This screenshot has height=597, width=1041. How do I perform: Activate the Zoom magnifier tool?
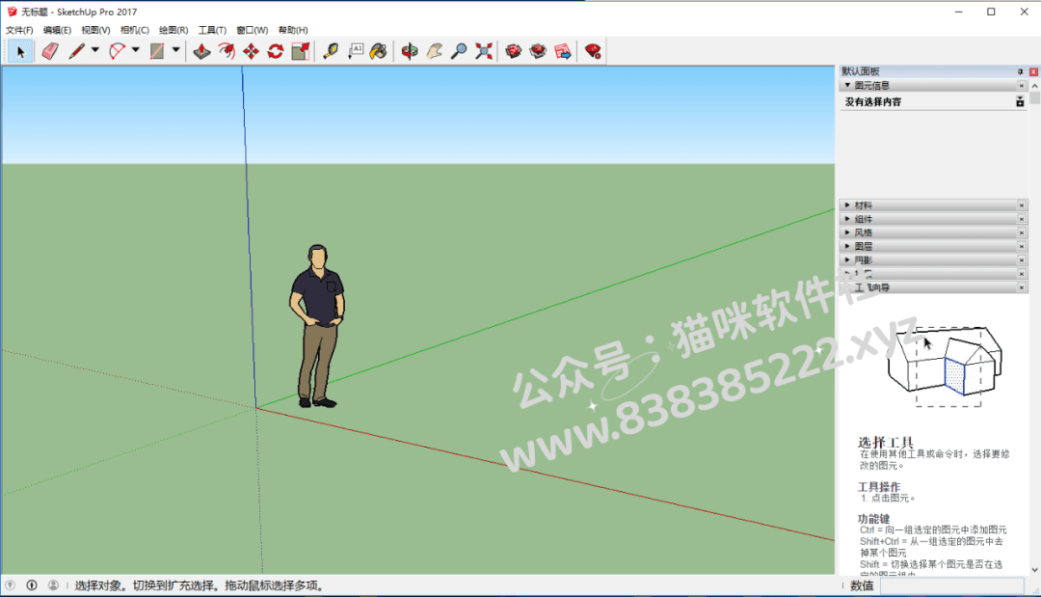(459, 51)
